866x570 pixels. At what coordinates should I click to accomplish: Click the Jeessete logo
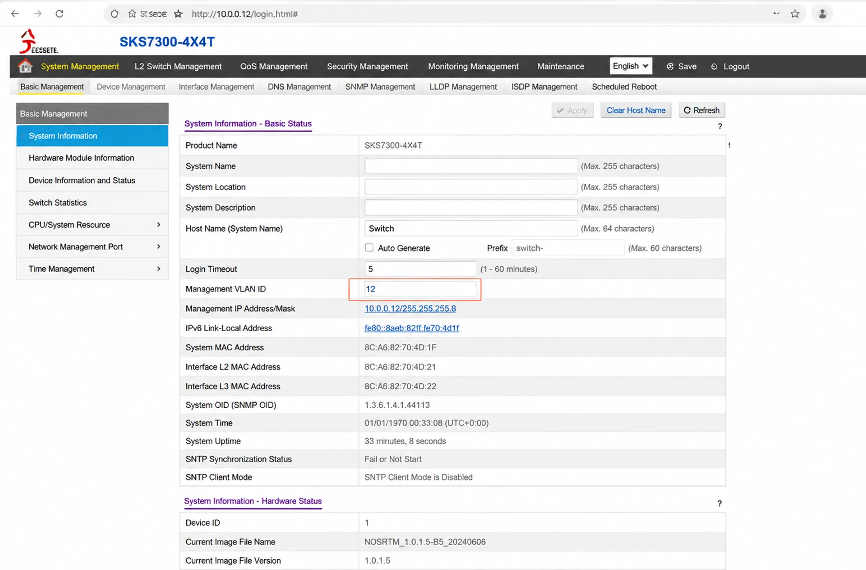(x=39, y=41)
